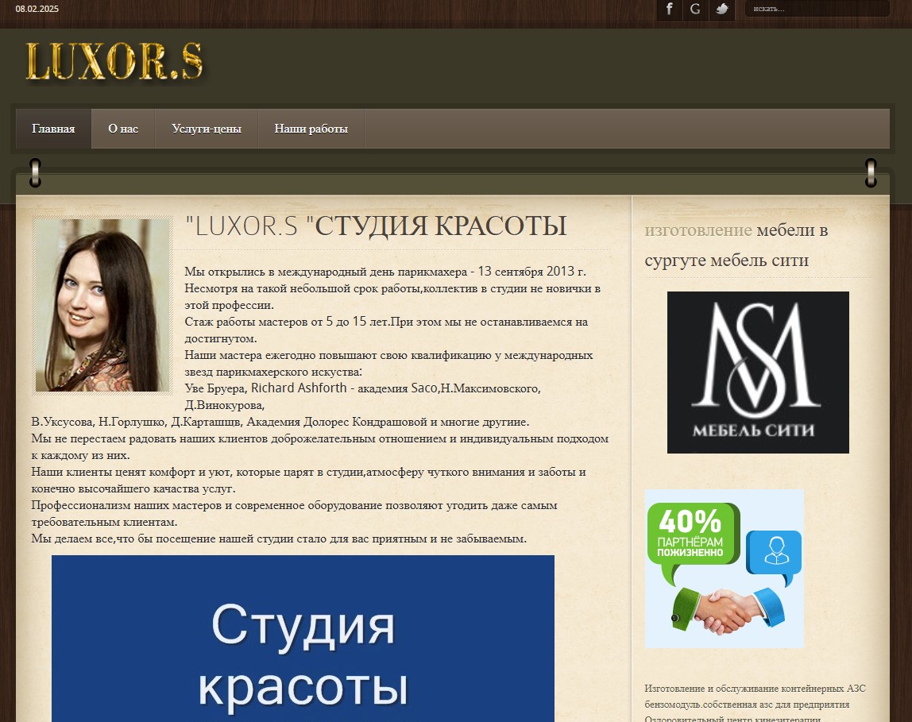Open the Мебель Сити logo banner
912x722 pixels.
pos(758,373)
